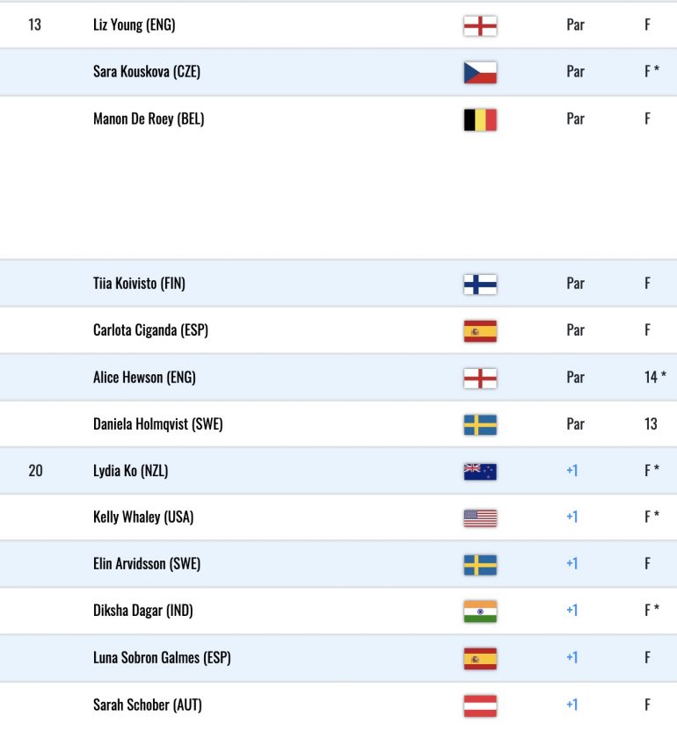Click the Sweden flag next to Daniela Holmqvist
Viewport: 677px width, 738px height.
click(x=480, y=425)
